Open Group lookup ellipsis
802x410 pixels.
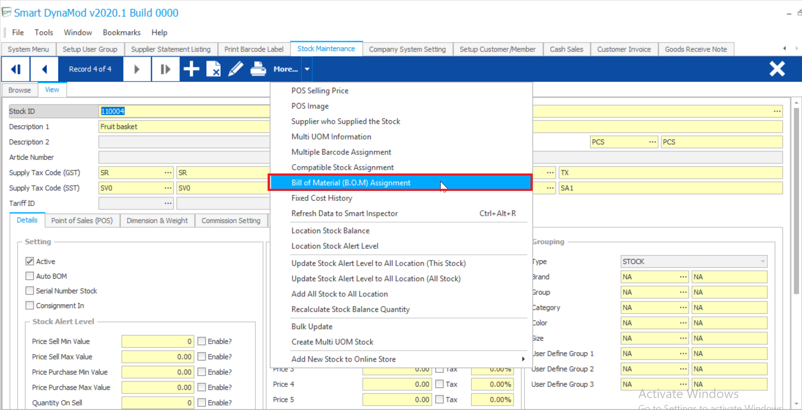tap(683, 292)
